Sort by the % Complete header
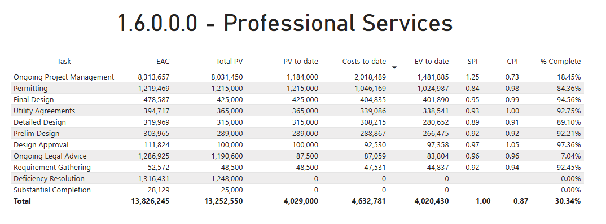Image resolution: width=606 pixels, height=224 pixels. (560, 61)
